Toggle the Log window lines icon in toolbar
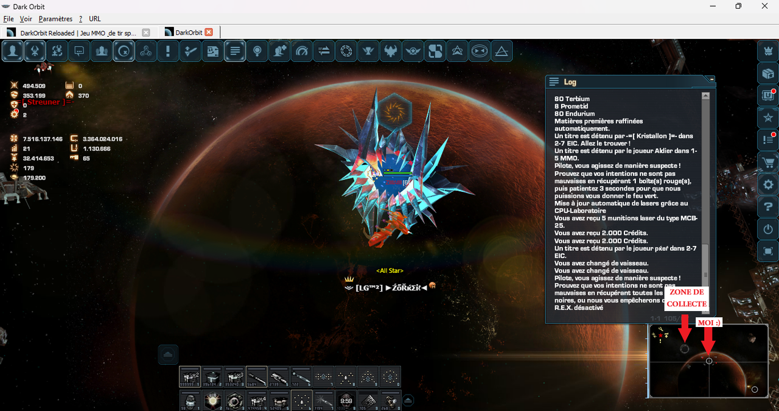The image size is (779, 411). click(x=235, y=51)
